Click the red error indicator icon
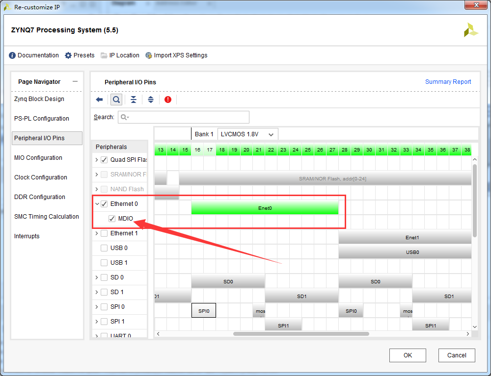The image size is (491, 376). [168, 100]
